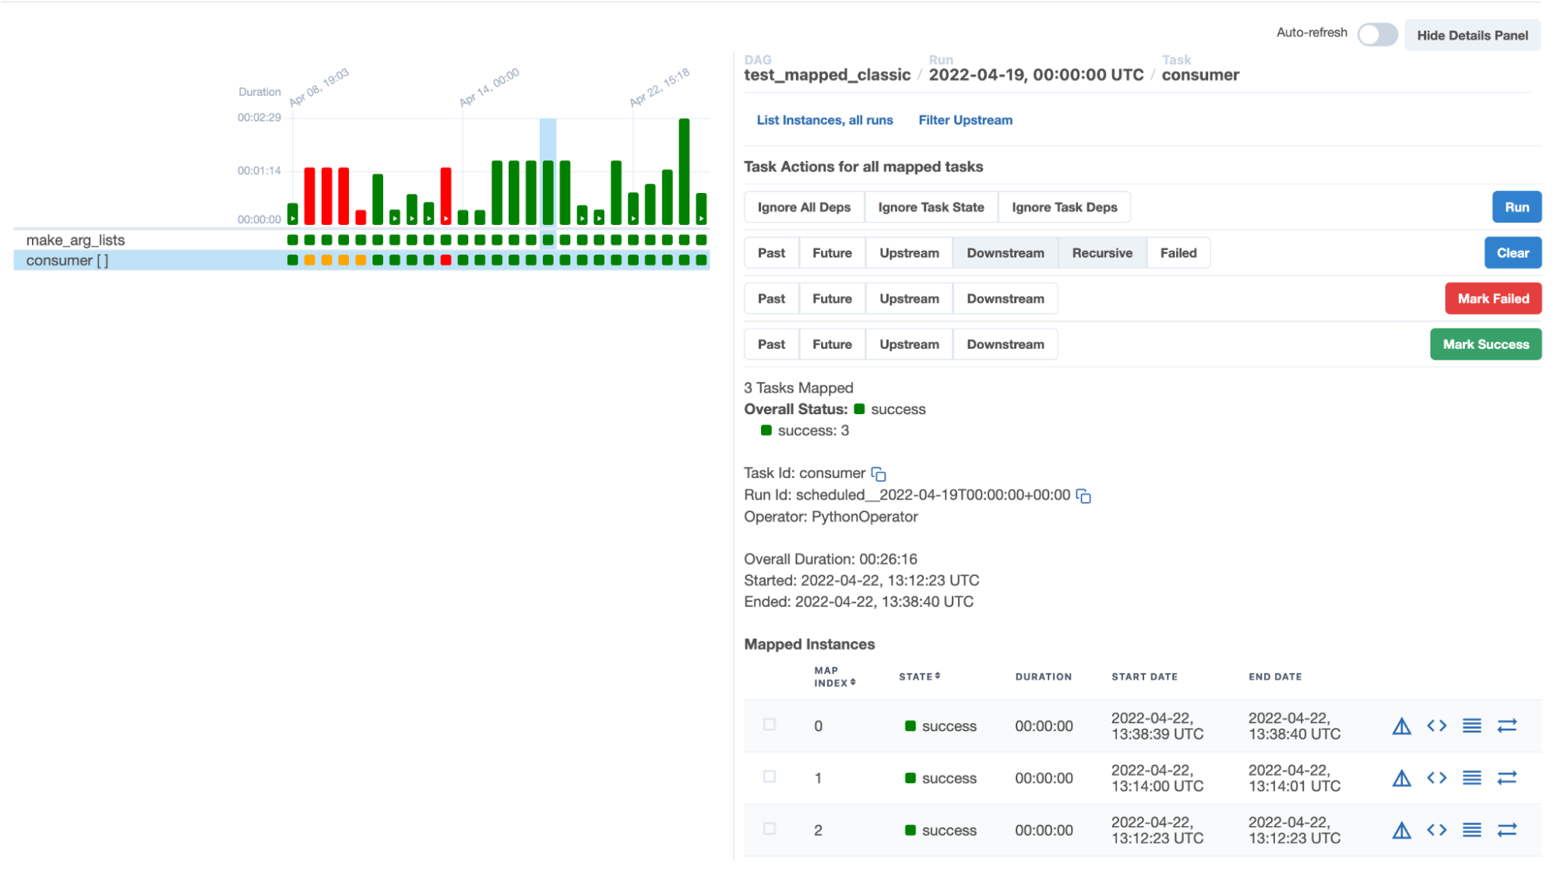Copy the Task Id consumer value
Viewport: 1557px width, 871px height.
point(879,474)
